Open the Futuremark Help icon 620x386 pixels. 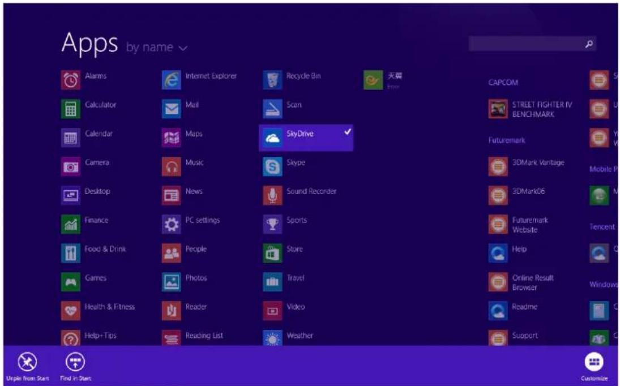pyautogui.click(x=498, y=253)
